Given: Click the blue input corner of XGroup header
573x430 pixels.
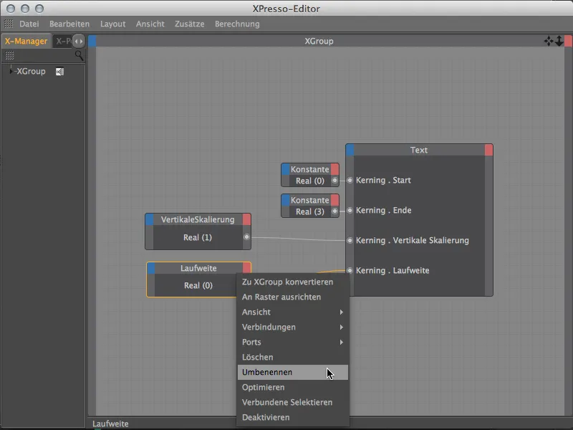Looking at the screenshot, I should 92,41.
